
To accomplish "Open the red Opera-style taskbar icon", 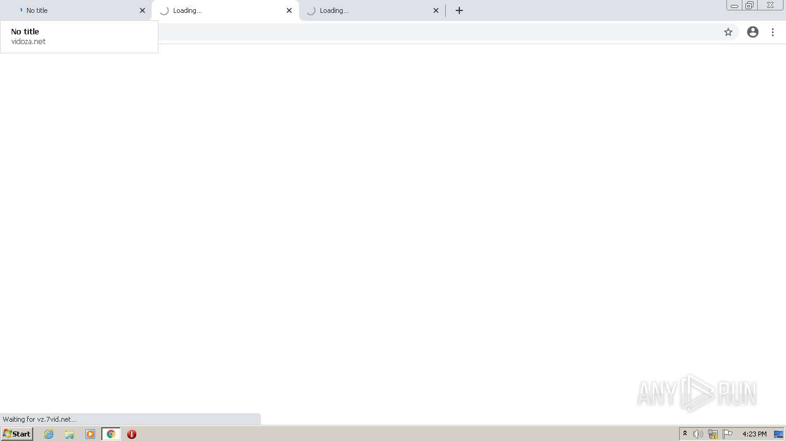I will 131,434.
